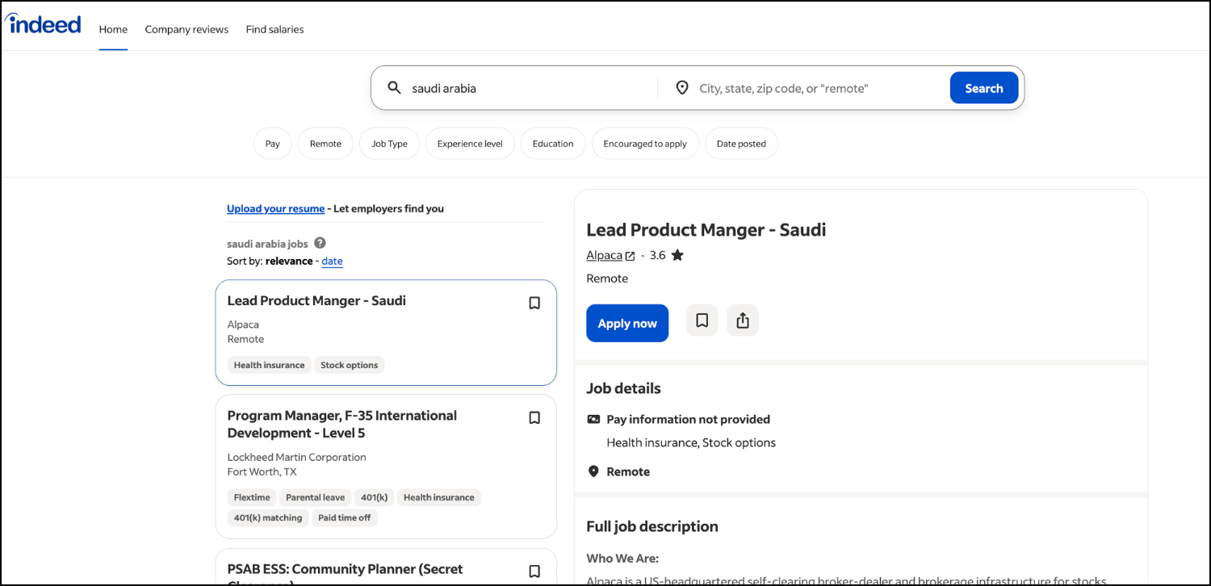Click the Paid time off tag

pyautogui.click(x=345, y=518)
